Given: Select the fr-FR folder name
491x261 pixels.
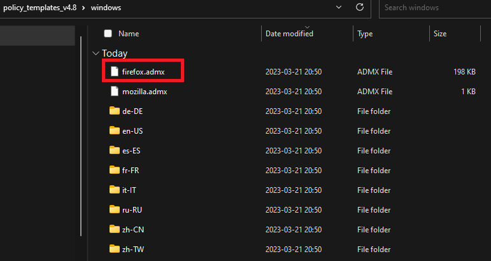Looking at the screenshot, I should coord(131,170).
